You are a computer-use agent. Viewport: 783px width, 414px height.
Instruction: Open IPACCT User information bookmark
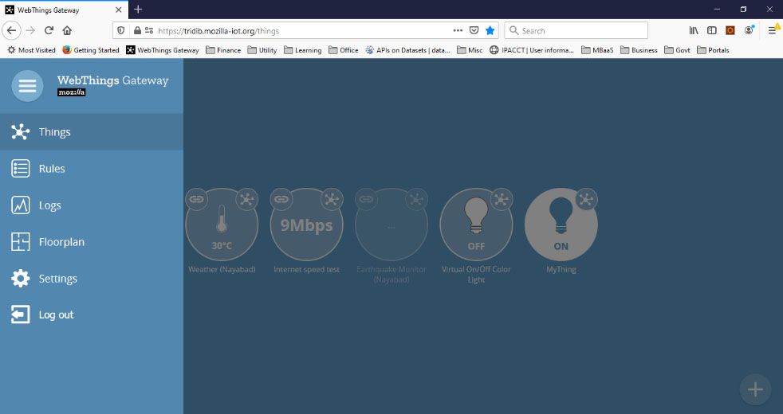pos(533,50)
